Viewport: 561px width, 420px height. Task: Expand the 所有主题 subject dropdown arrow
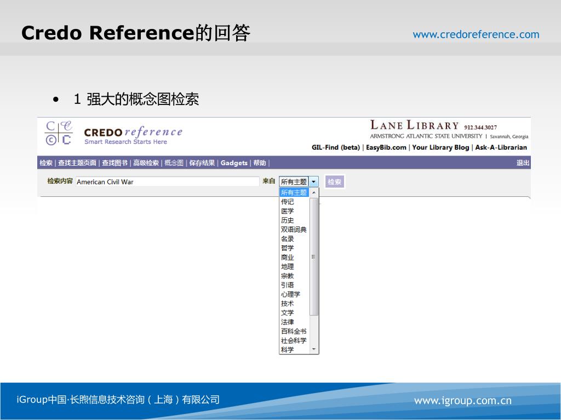(313, 182)
